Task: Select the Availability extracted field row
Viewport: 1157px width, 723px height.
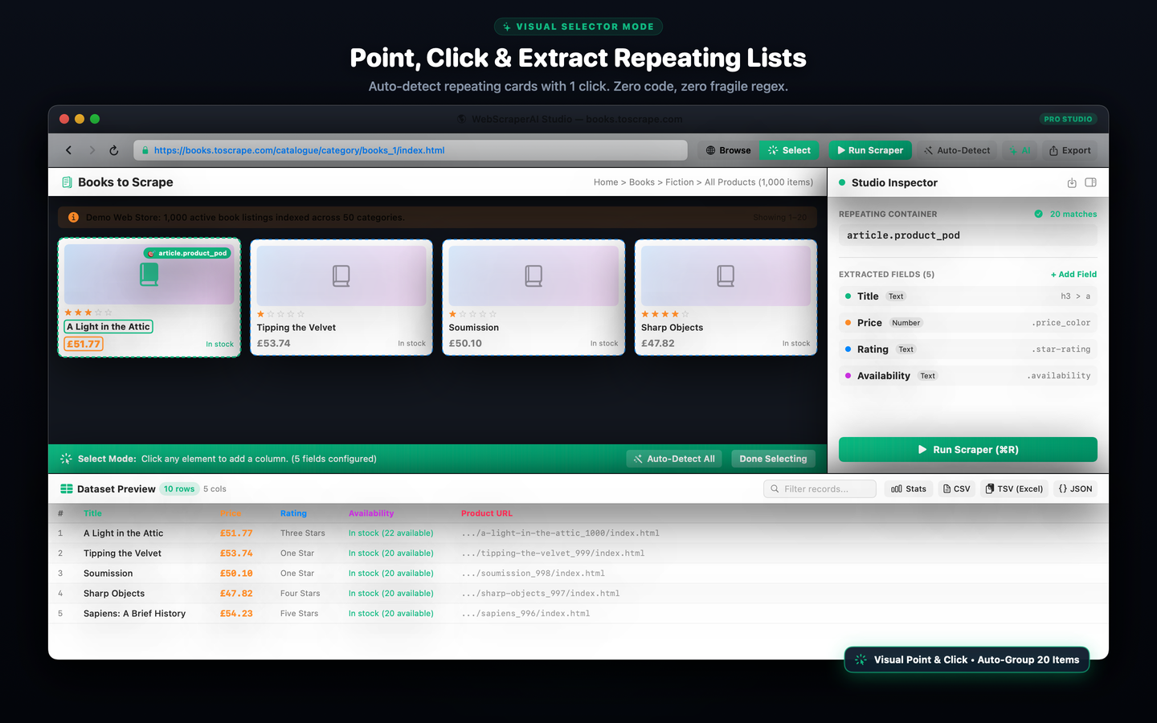Action: click(x=967, y=376)
